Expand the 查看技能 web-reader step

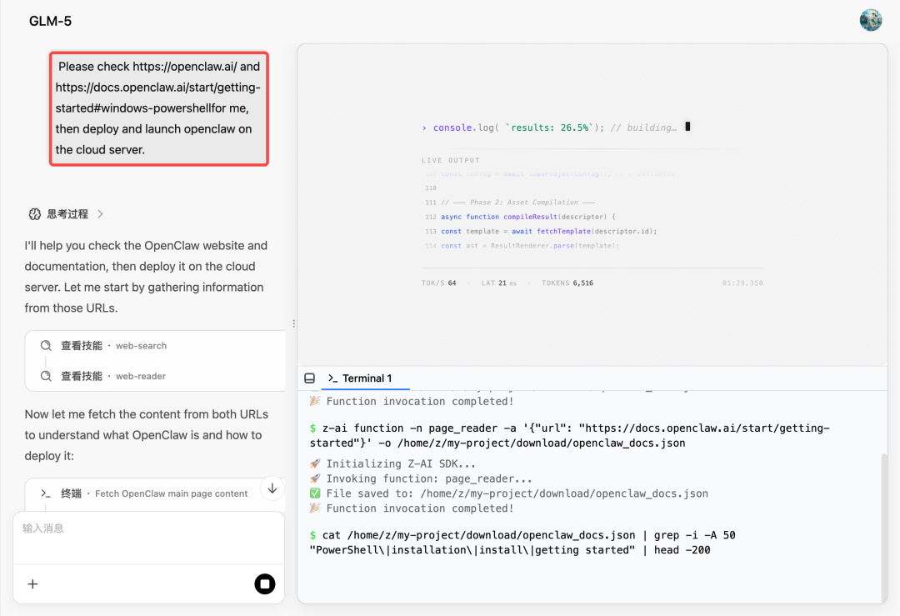click(113, 376)
